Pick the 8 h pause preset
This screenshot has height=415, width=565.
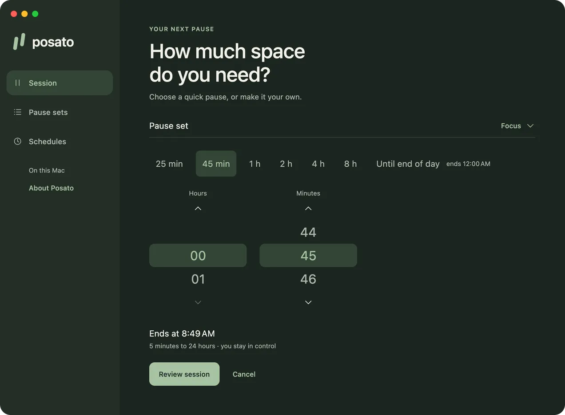350,164
